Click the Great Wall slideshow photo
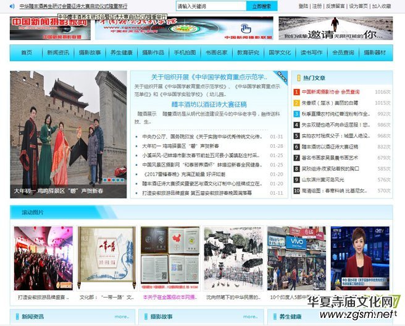405x326 pixels. 68,134
